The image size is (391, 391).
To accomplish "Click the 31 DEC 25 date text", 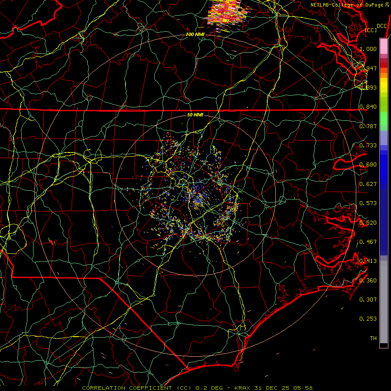I will point(272,388).
